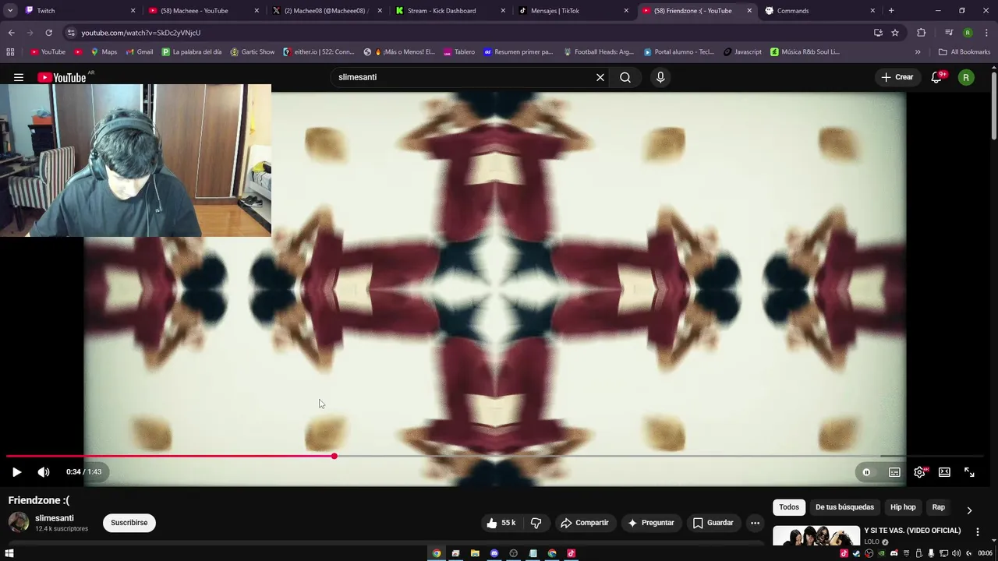Open a new browser tab
Image resolution: width=998 pixels, height=561 pixels.
[891, 11]
